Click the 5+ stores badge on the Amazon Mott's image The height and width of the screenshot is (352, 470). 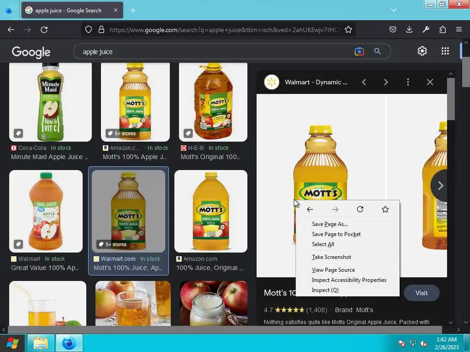click(x=122, y=133)
